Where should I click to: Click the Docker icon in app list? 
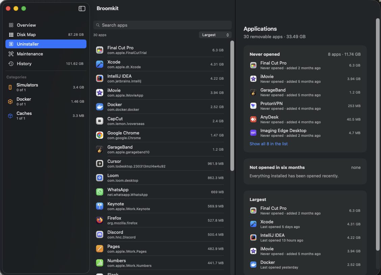pos(100,107)
